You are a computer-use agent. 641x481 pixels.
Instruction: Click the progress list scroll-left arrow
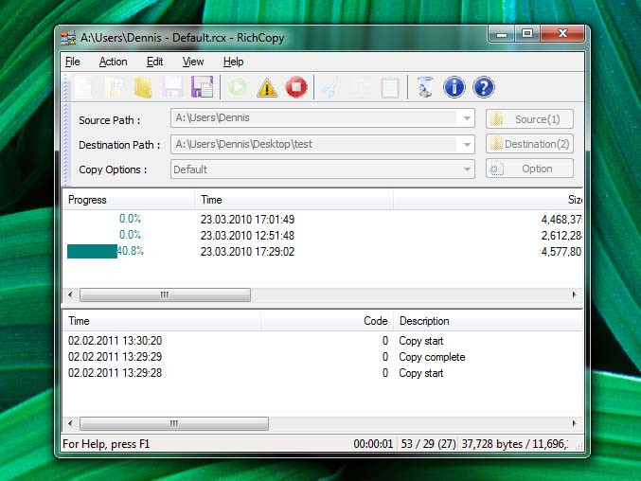pos(70,294)
